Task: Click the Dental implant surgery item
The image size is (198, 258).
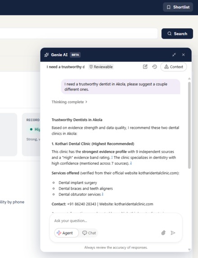Action: pyautogui.click(x=78, y=183)
